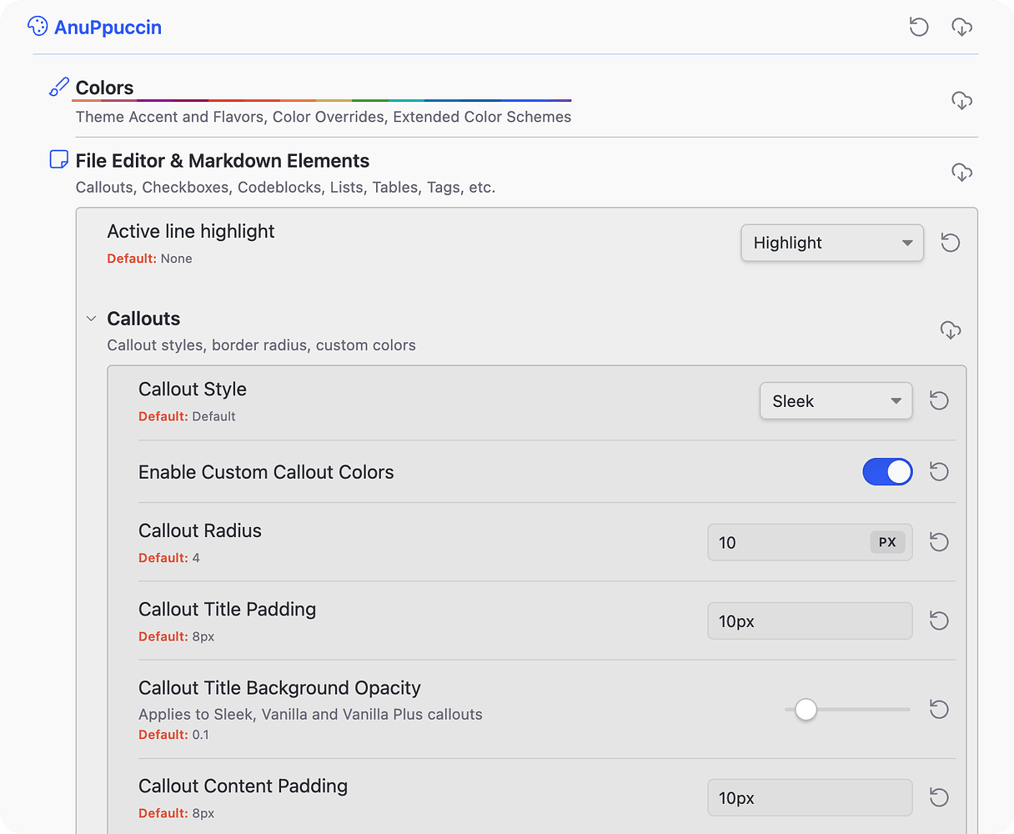Open the Callout Style dropdown showing Sleek
Viewport: 1014px width, 834px height.
(836, 400)
